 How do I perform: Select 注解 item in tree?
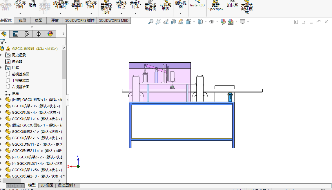(15, 68)
